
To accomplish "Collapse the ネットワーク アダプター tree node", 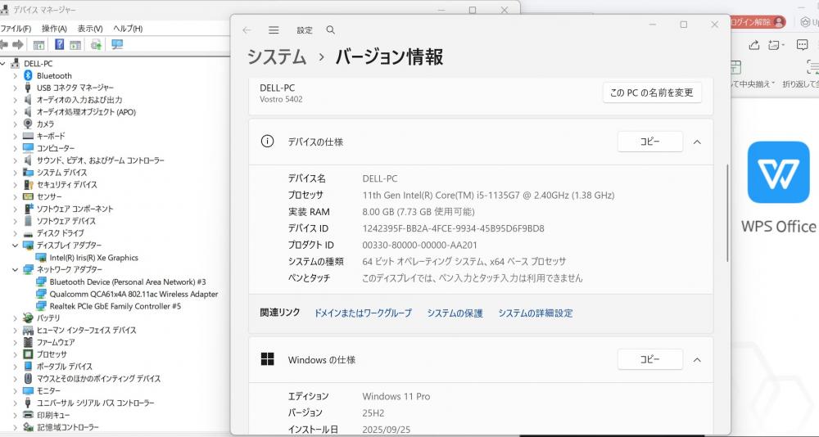I will (x=15, y=269).
